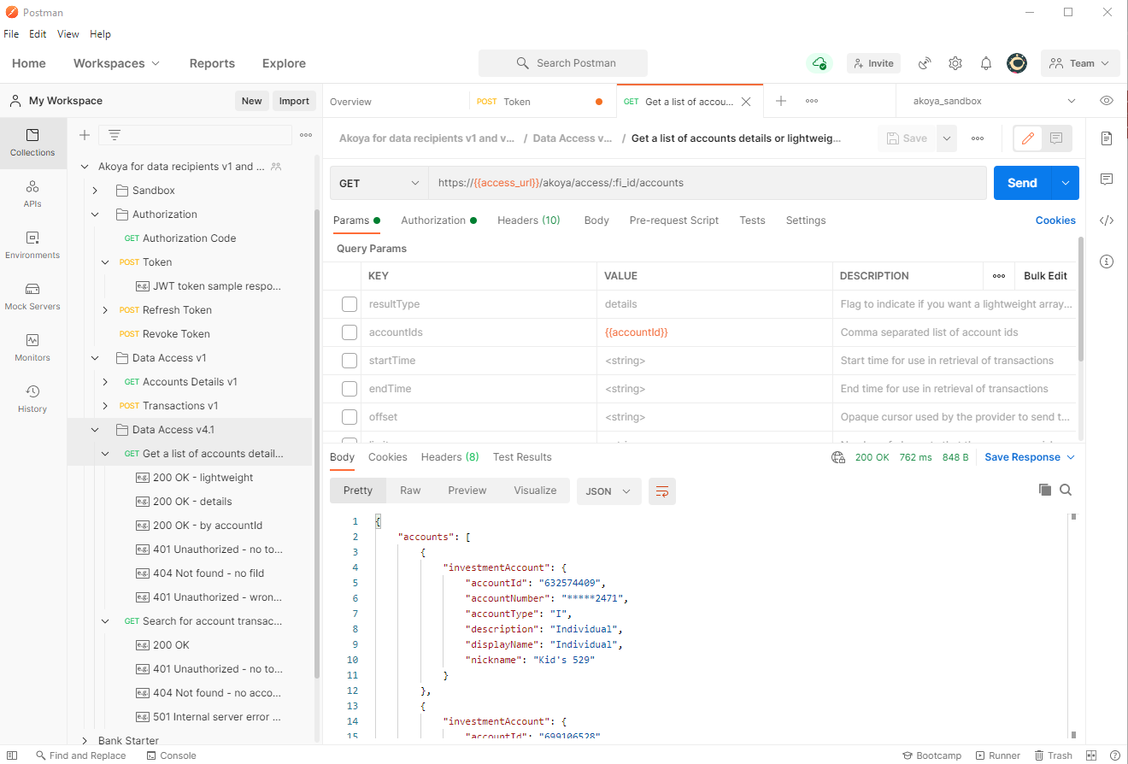The image size is (1128, 764).
Task: Open the Save button dropdown arrow
Action: (x=946, y=138)
